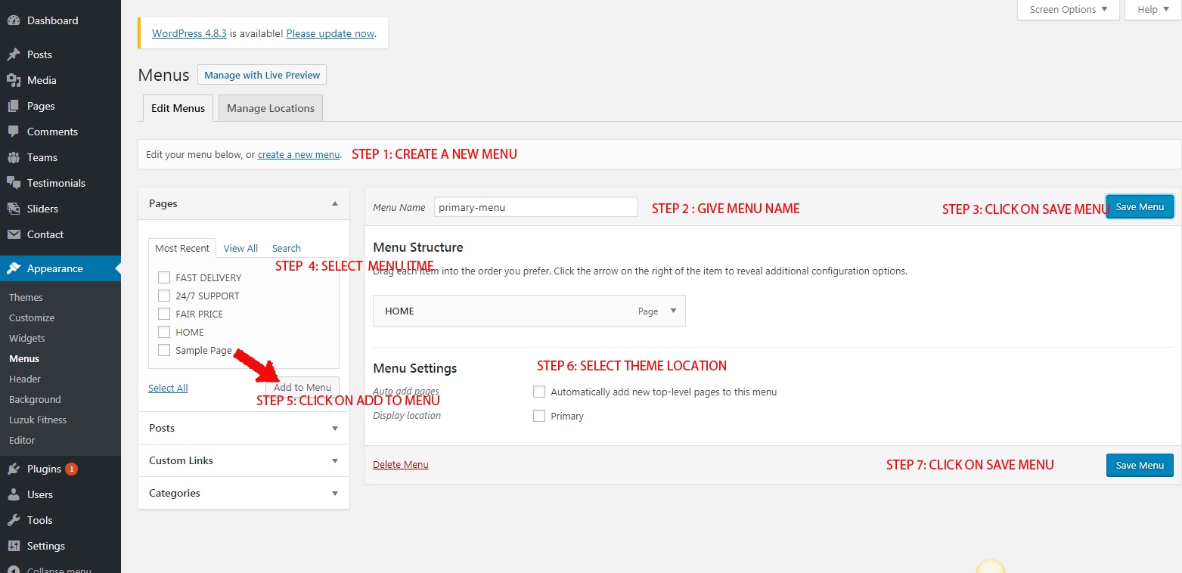This screenshot has height=573, width=1182.
Task: Open the Screen Options dropdown
Action: (1067, 9)
